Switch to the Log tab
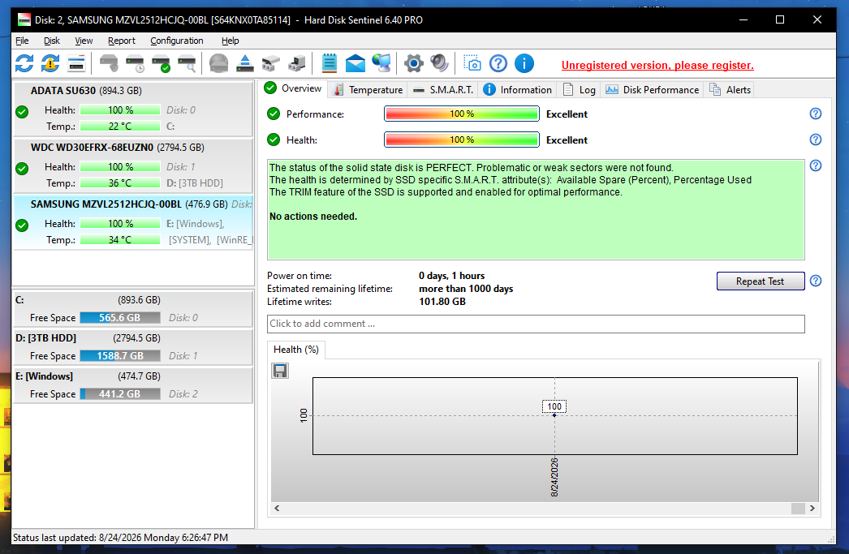 click(x=580, y=90)
